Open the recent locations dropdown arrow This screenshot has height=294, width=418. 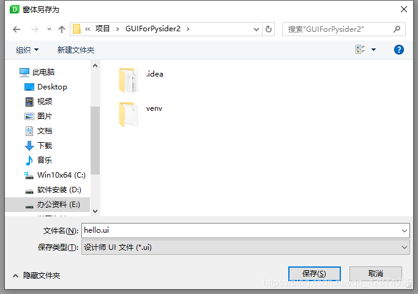tap(49, 29)
